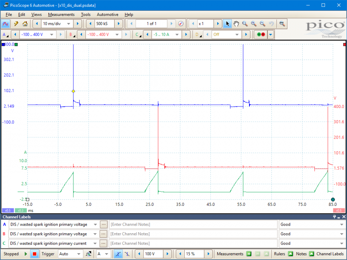Open the Measurements menu
The width and height of the screenshot is (347, 260).
pos(61,14)
